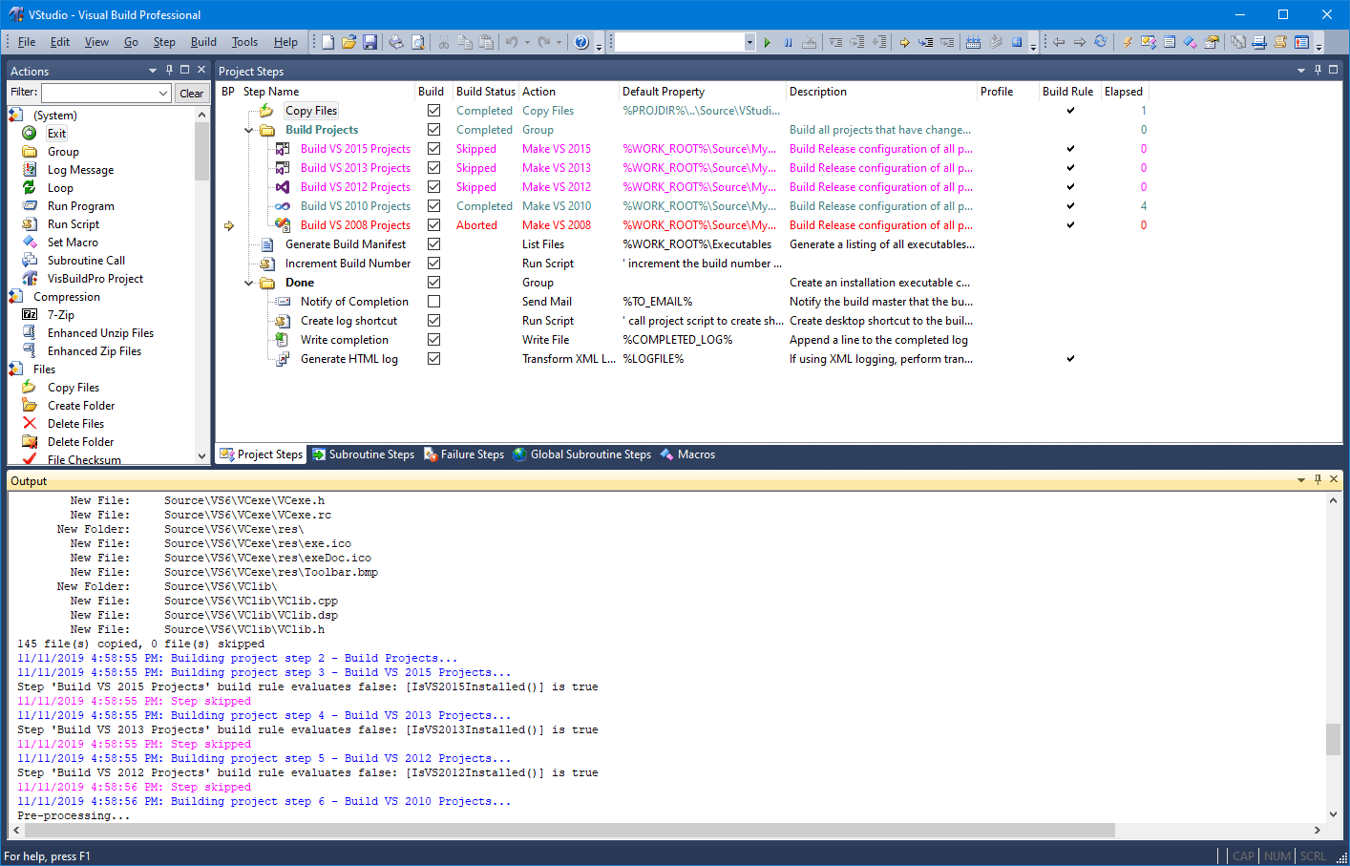Viewport: 1350px width, 866px height.
Task: Toggle Build checkbox for Copy Files step
Action: point(433,111)
